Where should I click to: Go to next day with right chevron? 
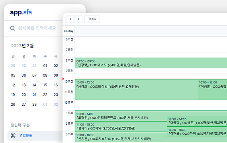tap(78, 19)
